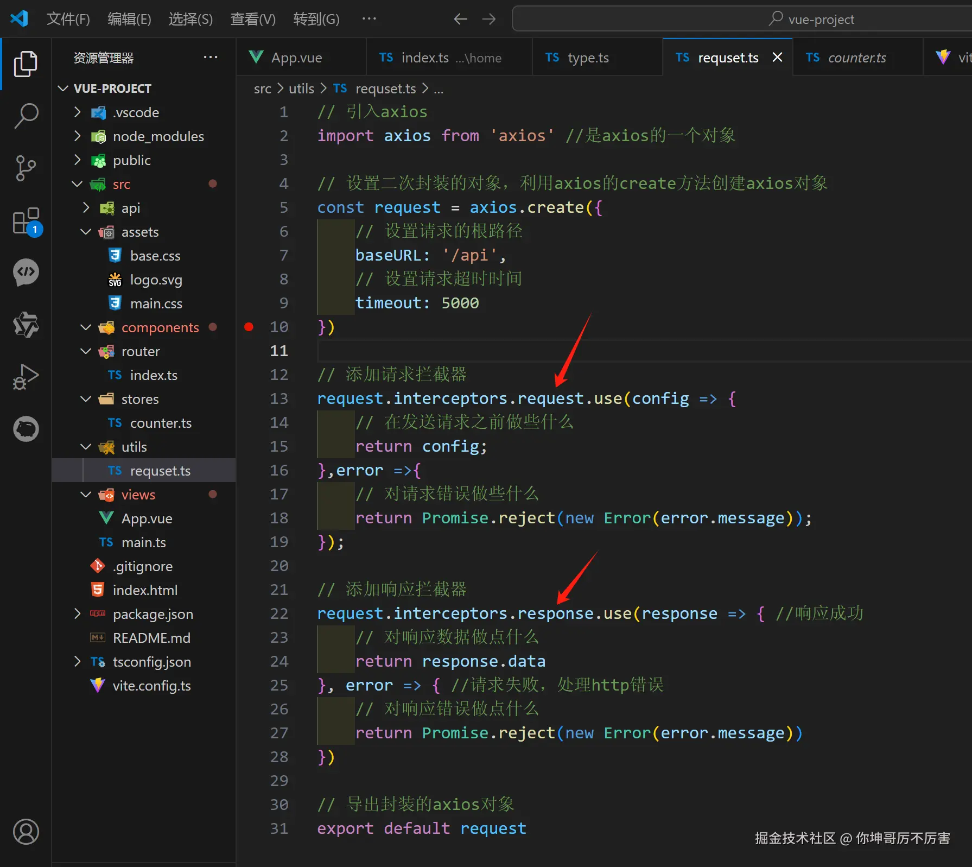This screenshot has height=867, width=972.
Task: Open main.ts in the file tree
Action: point(143,542)
